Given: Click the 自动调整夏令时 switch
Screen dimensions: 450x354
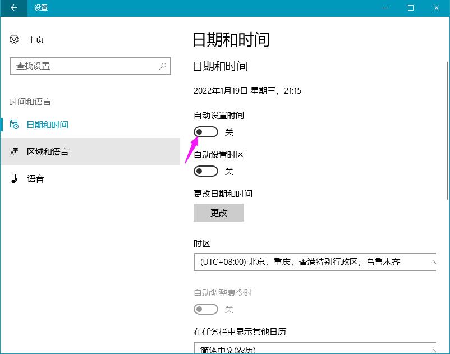Looking at the screenshot, I should coord(205,309).
